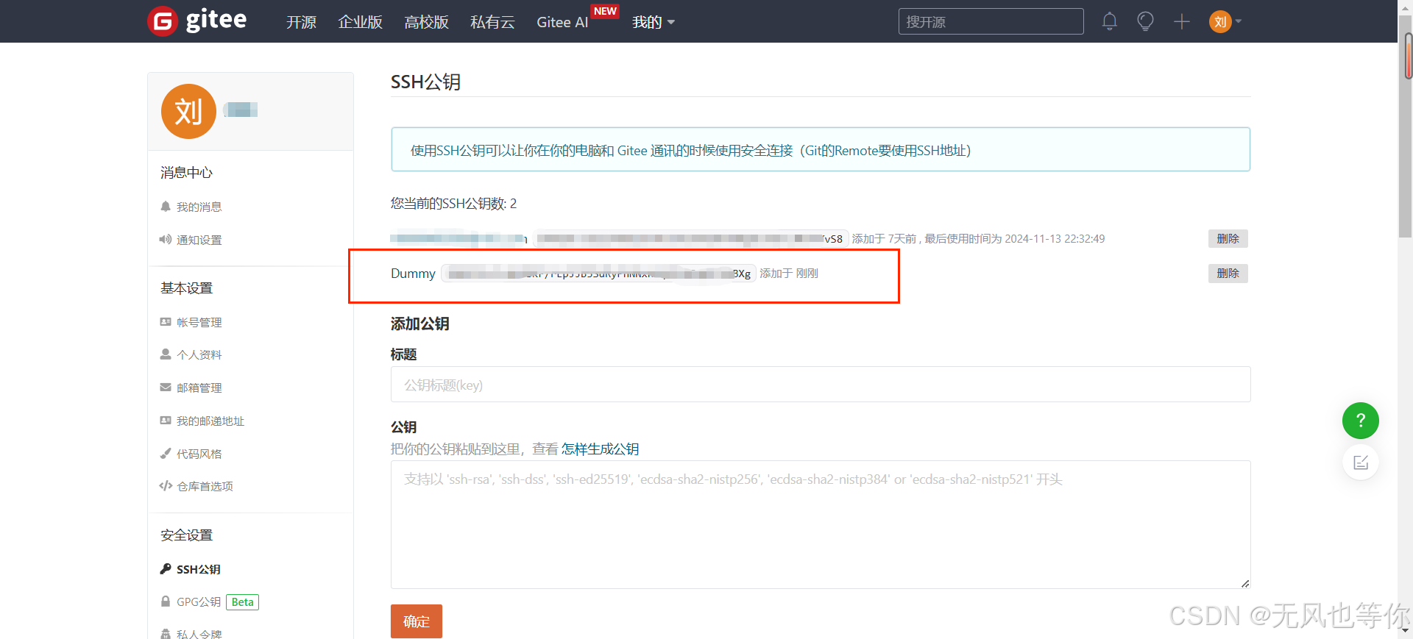
Task: Focus the 公钥标题(key) input field
Action: pyautogui.click(x=821, y=385)
